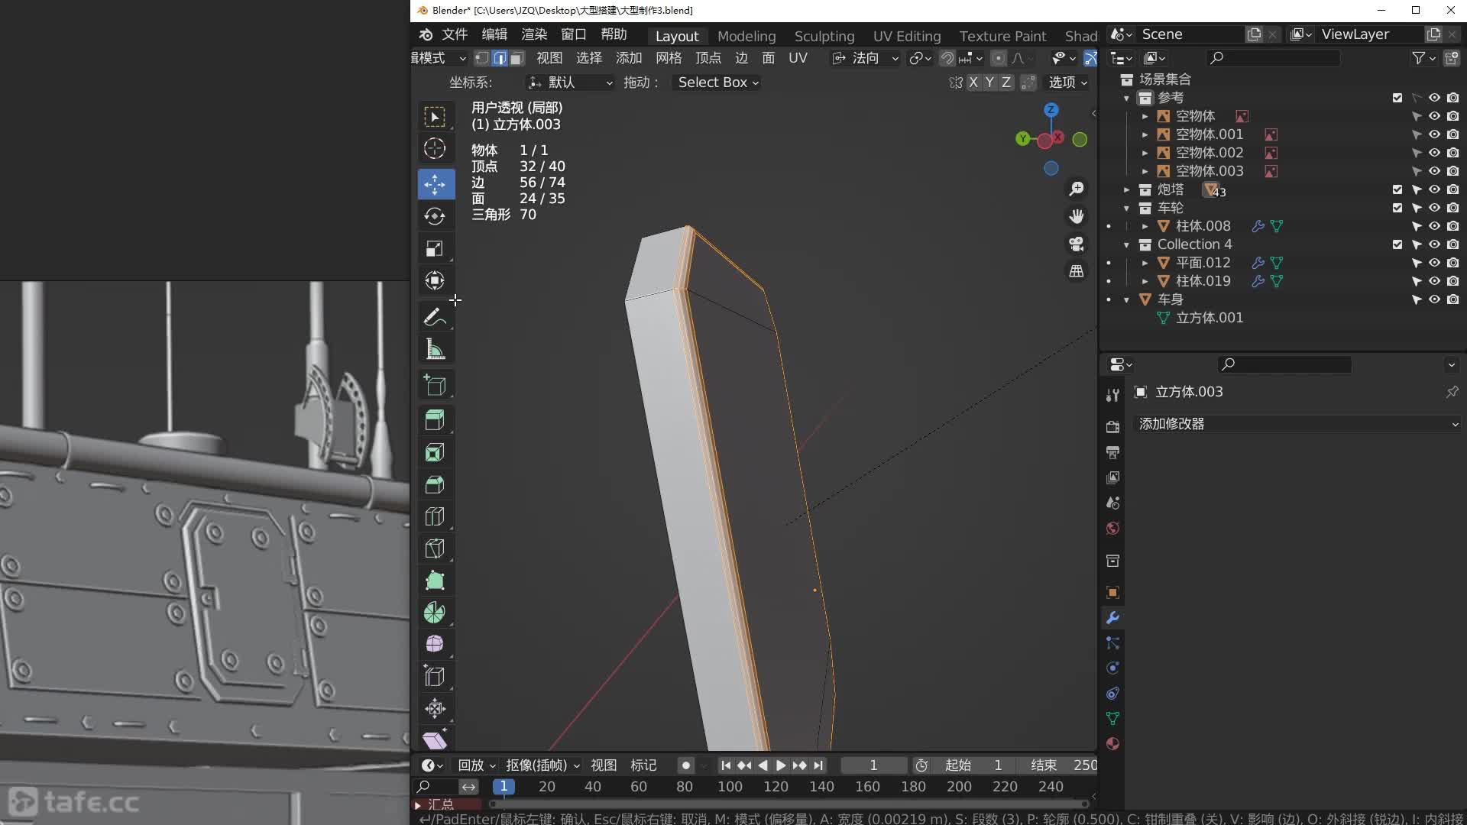Click the 选项 options button
This screenshot has height=825, width=1467.
pos(1067,82)
